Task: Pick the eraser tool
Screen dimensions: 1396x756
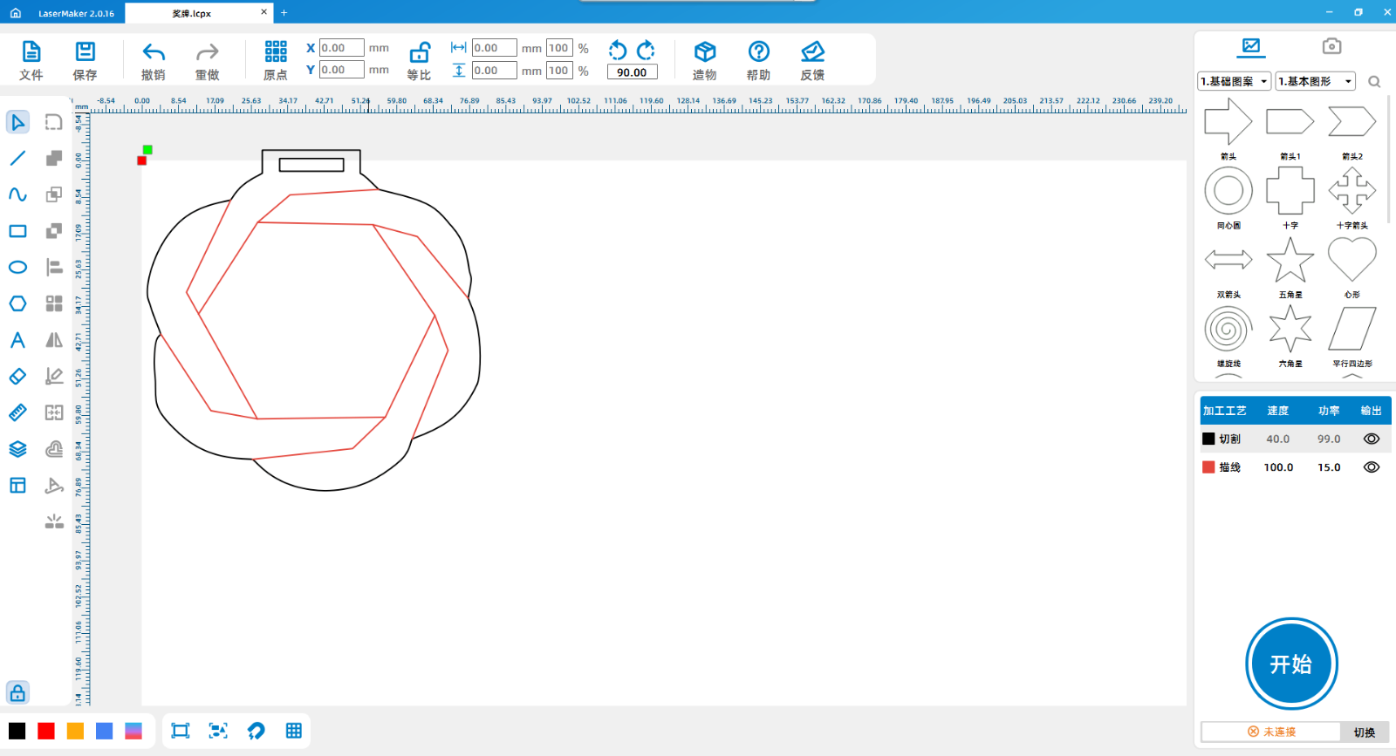Action: click(x=17, y=377)
